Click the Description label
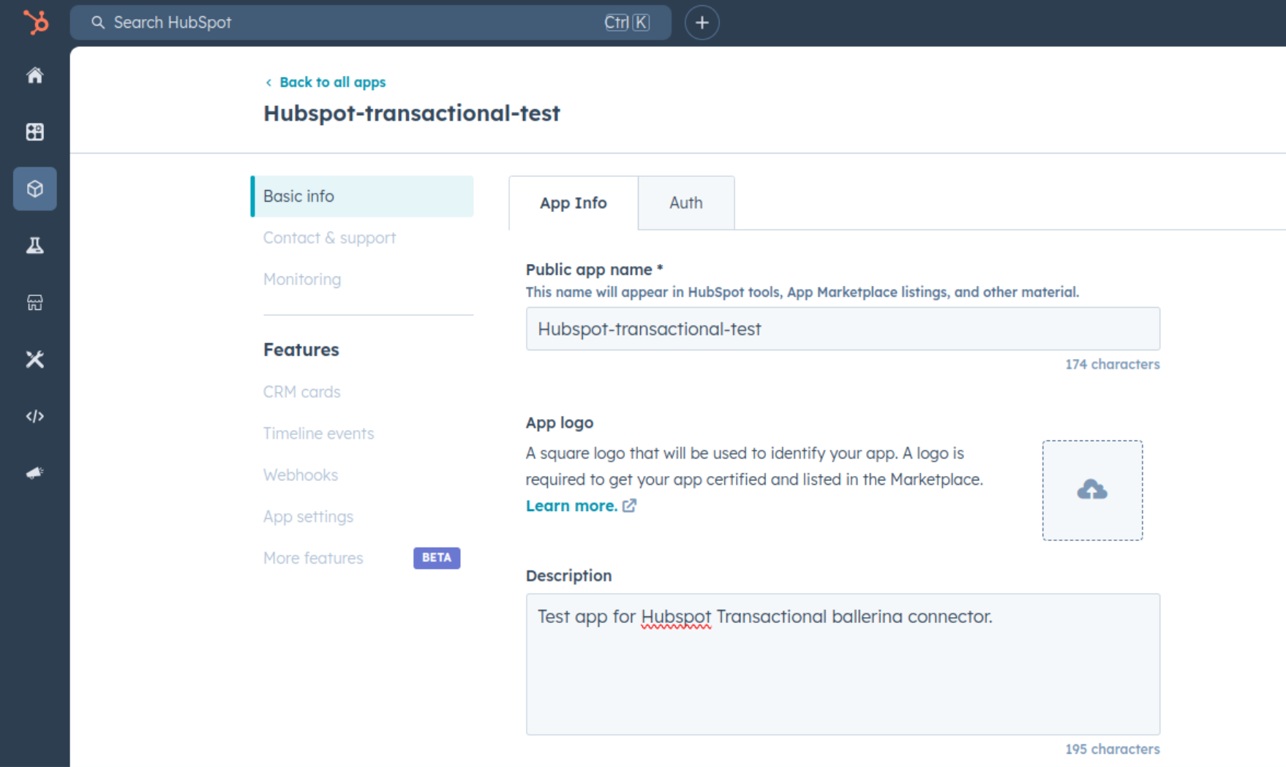Viewport: 1286px width, 767px height. click(x=568, y=575)
